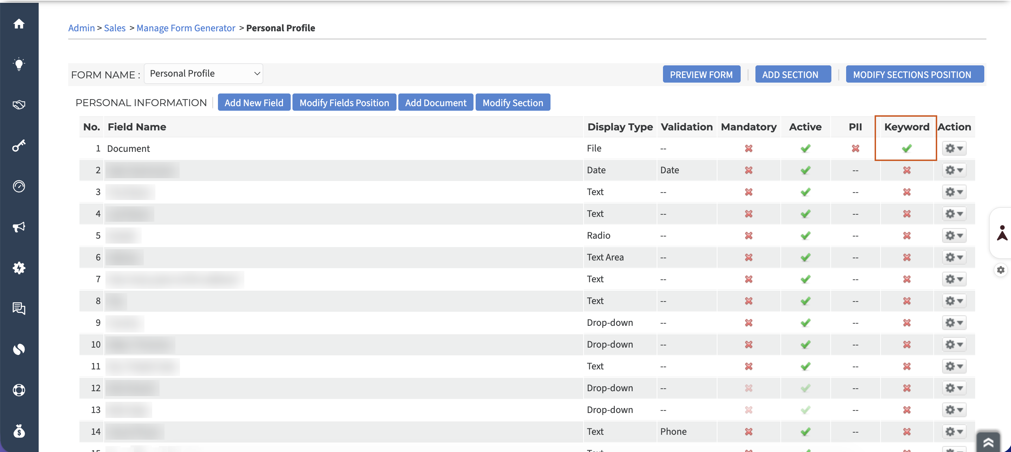This screenshot has height=452, width=1011.
Task: Click the Modify Section button
Action: pos(513,102)
